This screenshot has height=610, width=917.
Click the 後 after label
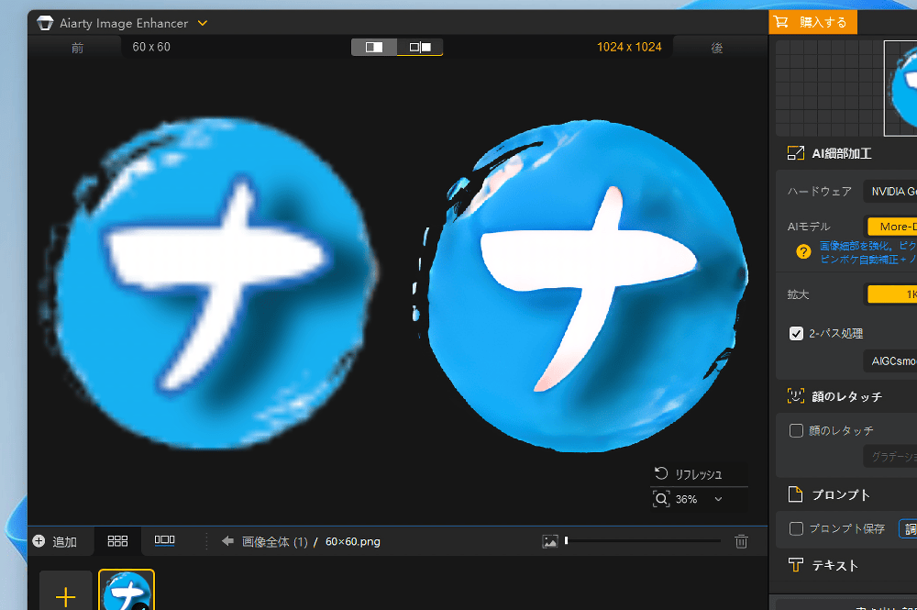coord(717,48)
